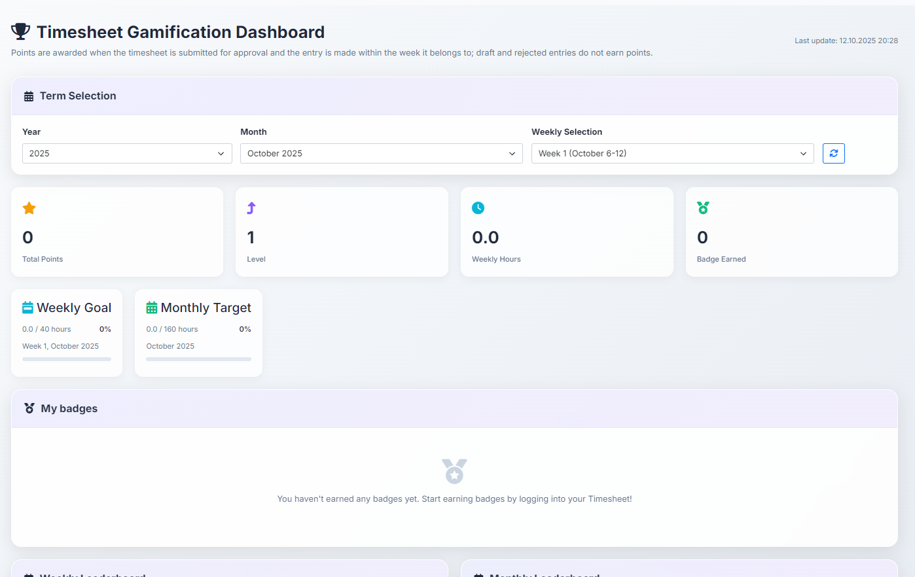Image resolution: width=915 pixels, height=577 pixels.
Task: Click the Last update timestamp link
Action: [846, 40]
